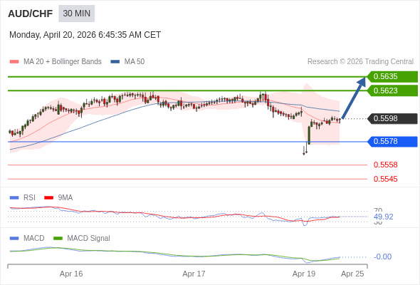Click the MACD value -0.00
The image size is (420, 285).
[x=382, y=256]
